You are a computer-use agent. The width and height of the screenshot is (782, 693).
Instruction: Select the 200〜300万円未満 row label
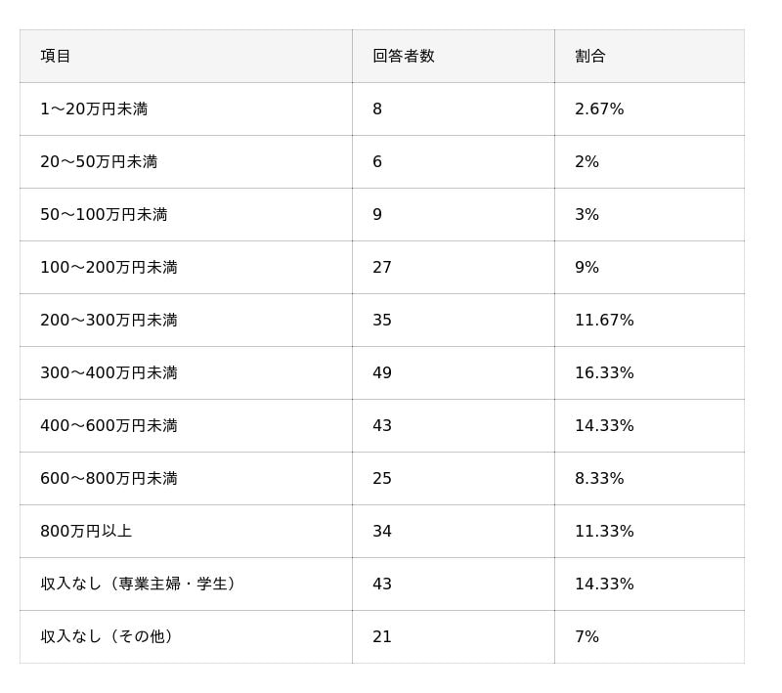109,320
